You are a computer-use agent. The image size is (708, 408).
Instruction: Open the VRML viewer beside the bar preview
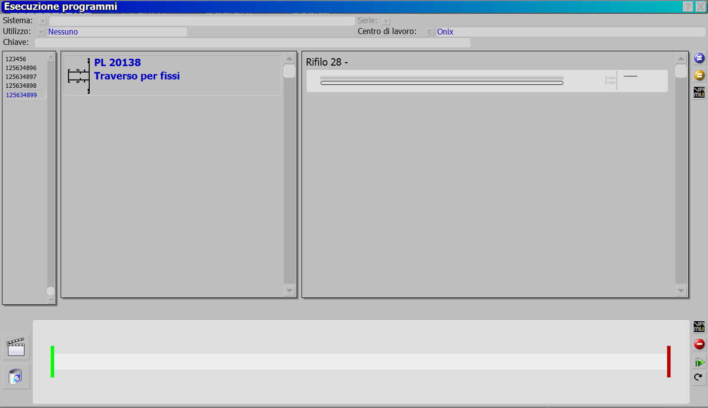point(699,327)
